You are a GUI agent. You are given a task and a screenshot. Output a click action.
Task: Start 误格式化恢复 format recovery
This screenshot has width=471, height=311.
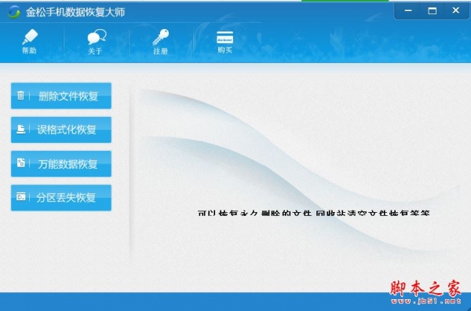[x=61, y=130]
